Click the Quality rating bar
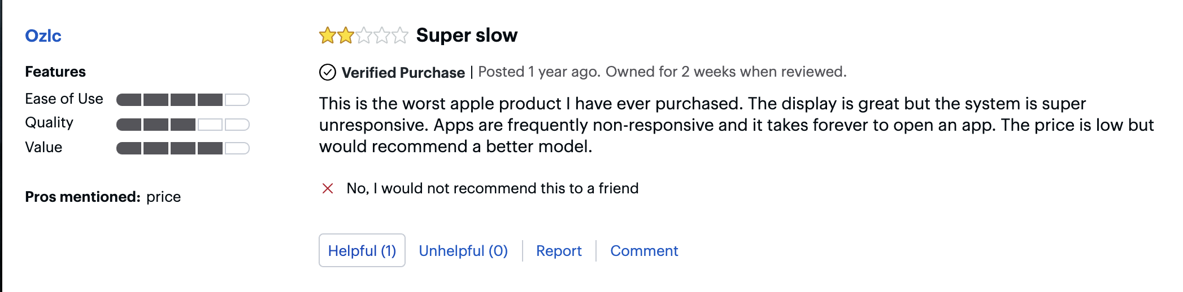 click(182, 124)
